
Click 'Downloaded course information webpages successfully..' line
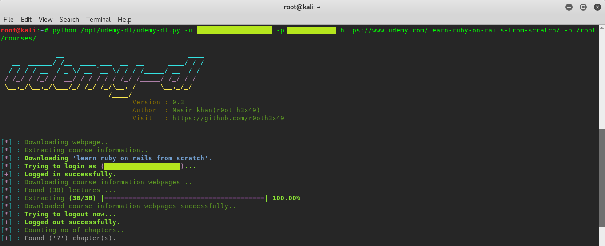pos(119,206)
